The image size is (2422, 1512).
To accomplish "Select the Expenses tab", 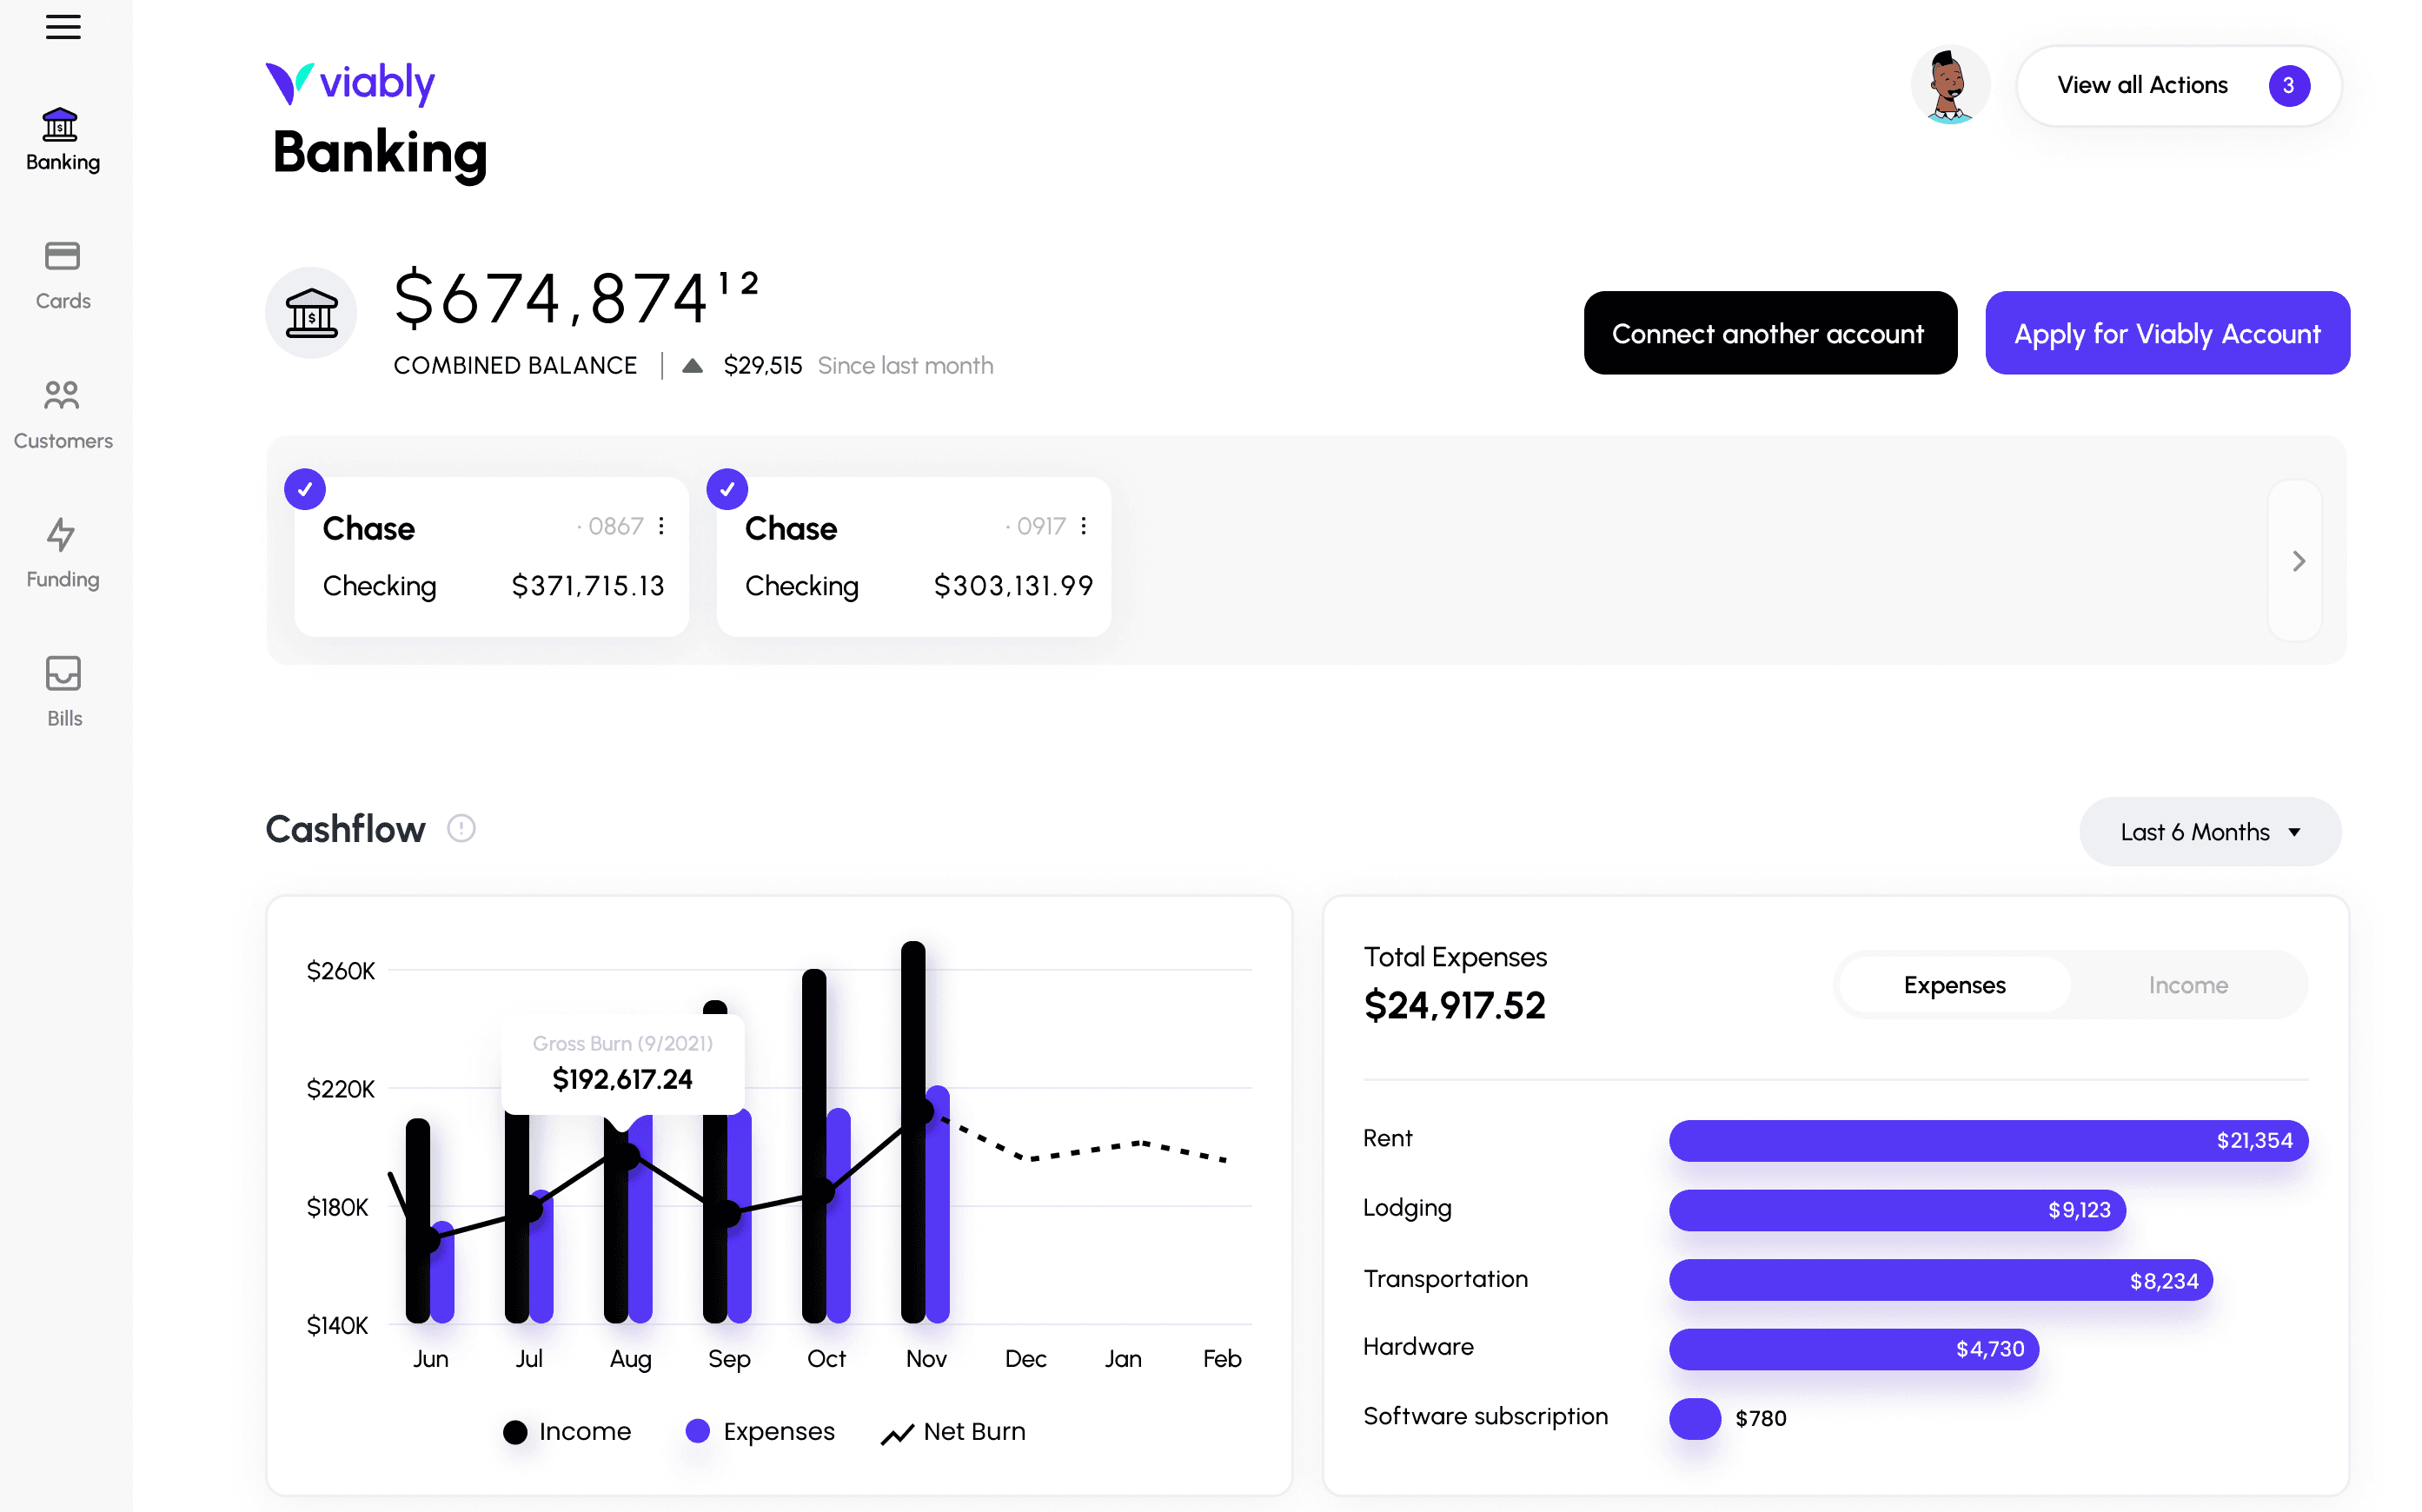I will pos(1954,985).
